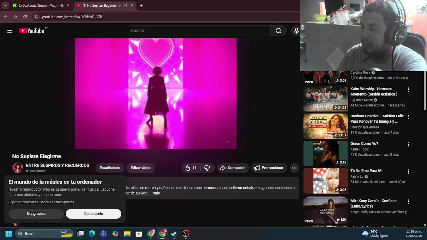
Task: Click the search magnifier button
Action: tap(278, 31)
